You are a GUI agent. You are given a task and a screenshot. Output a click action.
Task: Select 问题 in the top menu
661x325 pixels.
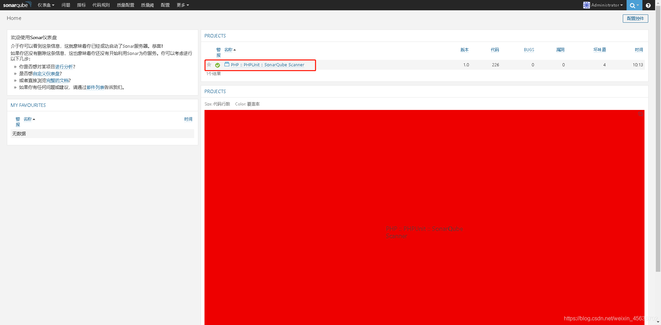[65, 5]
